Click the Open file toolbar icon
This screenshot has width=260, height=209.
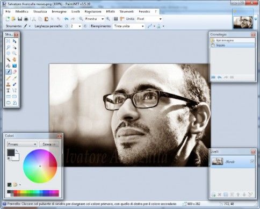[13, 19]
